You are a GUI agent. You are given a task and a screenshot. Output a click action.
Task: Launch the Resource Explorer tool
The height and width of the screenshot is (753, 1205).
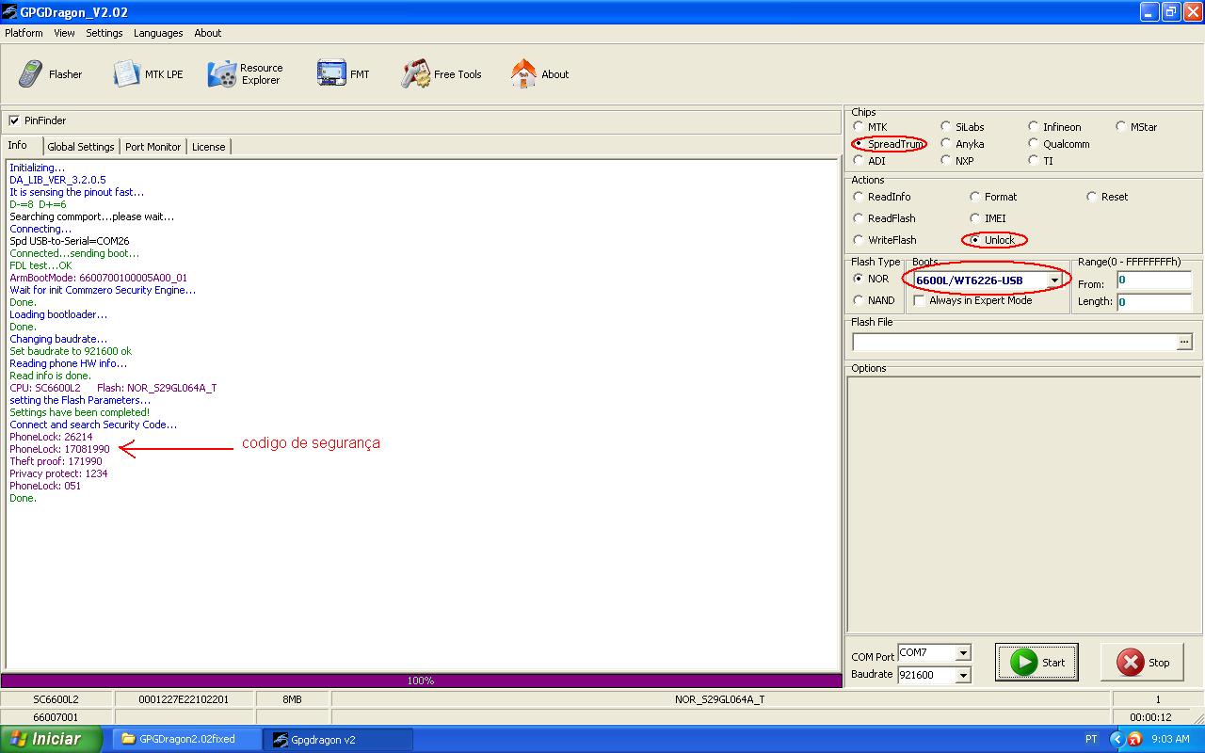[246, 74]
